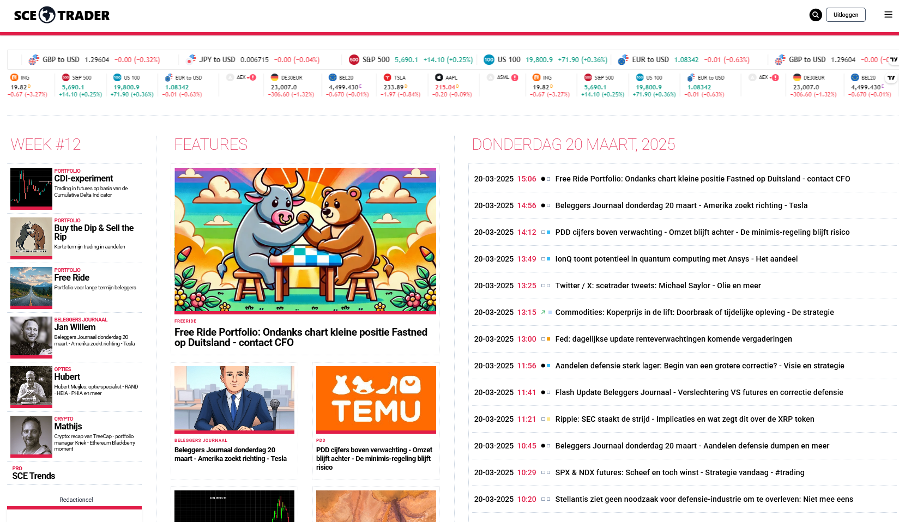Select the JPY to USD currency flag icon
This screenshot has width=899, height=522.
coord(191,59)
